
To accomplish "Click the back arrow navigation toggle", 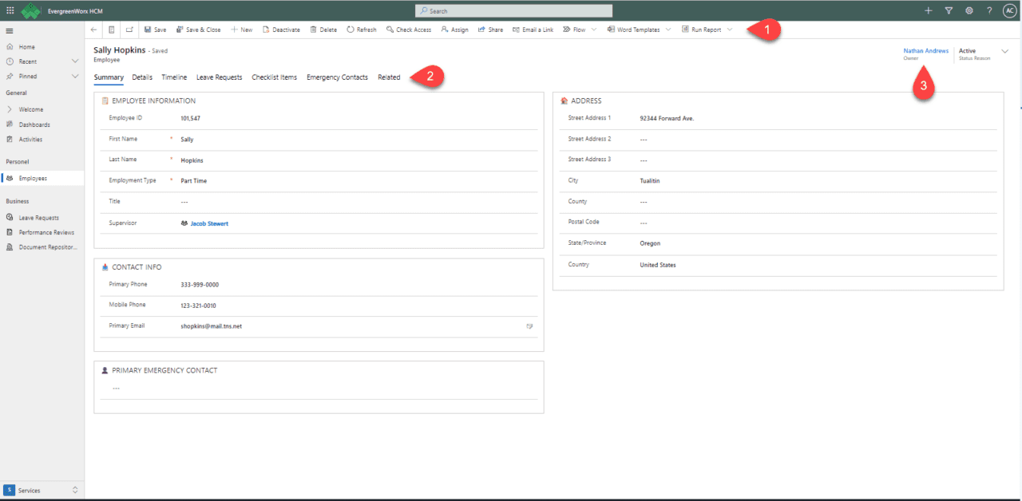I will point(93,30).
